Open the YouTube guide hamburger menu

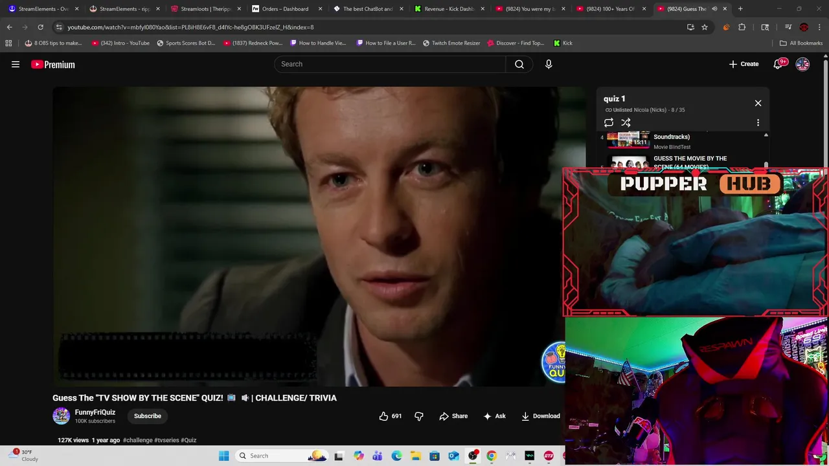pos(16,64)
